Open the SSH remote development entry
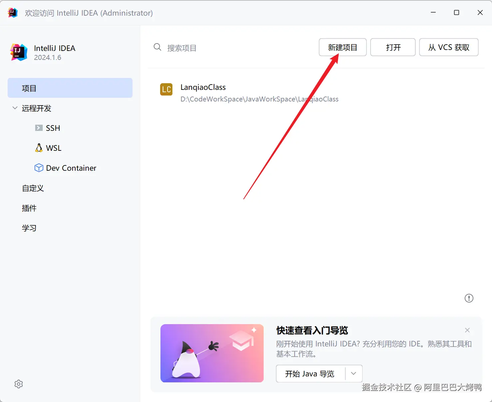Screen dimensions: 492x402 coord(53,128)
